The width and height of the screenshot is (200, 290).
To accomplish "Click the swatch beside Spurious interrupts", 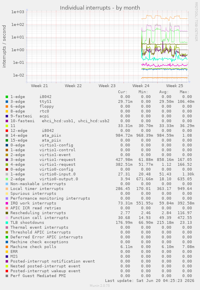I will click(x=7, y=194).
